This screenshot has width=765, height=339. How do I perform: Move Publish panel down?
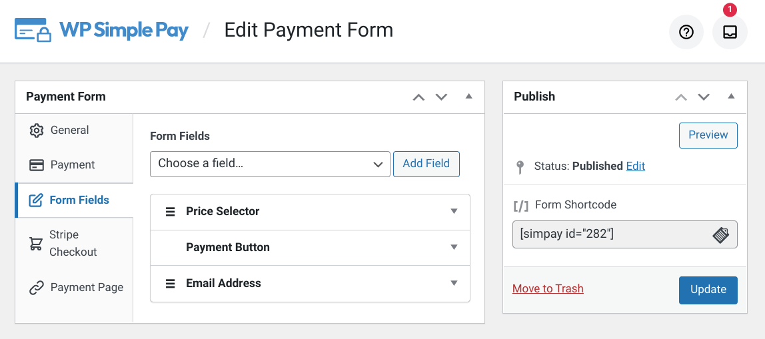coord(704,97)
